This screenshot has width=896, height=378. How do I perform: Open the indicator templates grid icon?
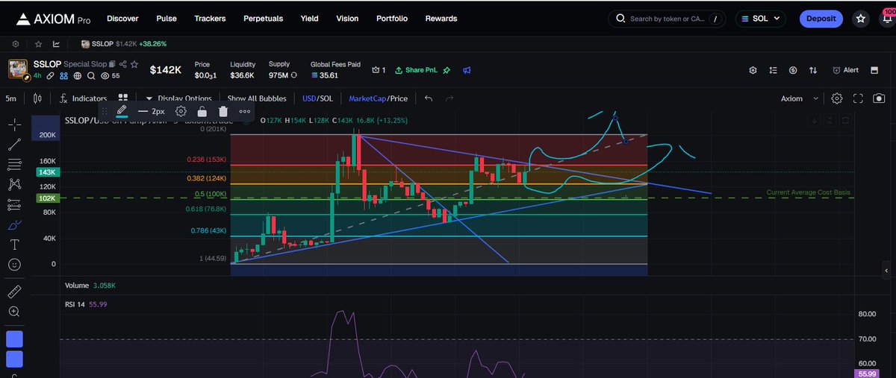coord(123,98)
